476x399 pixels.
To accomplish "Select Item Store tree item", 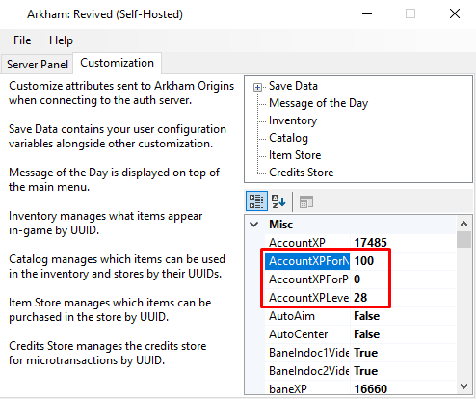I will [295, 155].
